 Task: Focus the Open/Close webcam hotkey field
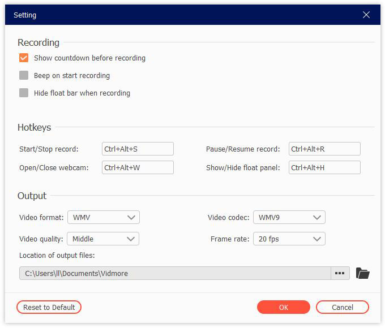click(138, 167)
